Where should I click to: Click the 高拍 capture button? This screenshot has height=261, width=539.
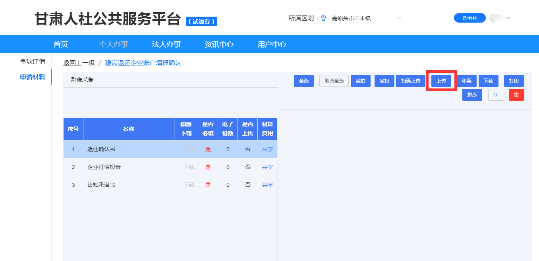pyautogui.click(x=360, y=81)
